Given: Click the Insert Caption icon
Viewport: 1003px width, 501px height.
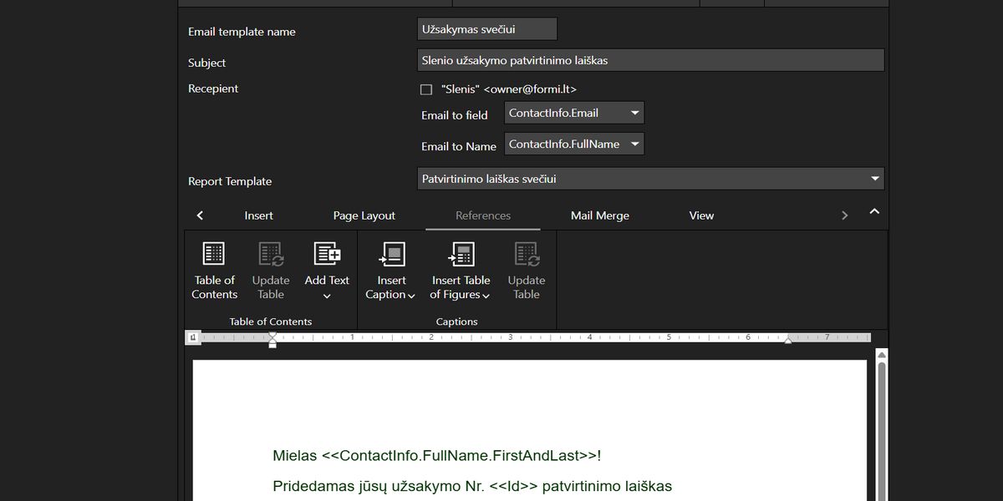Looking at the screenshot, I should (391, 254).
